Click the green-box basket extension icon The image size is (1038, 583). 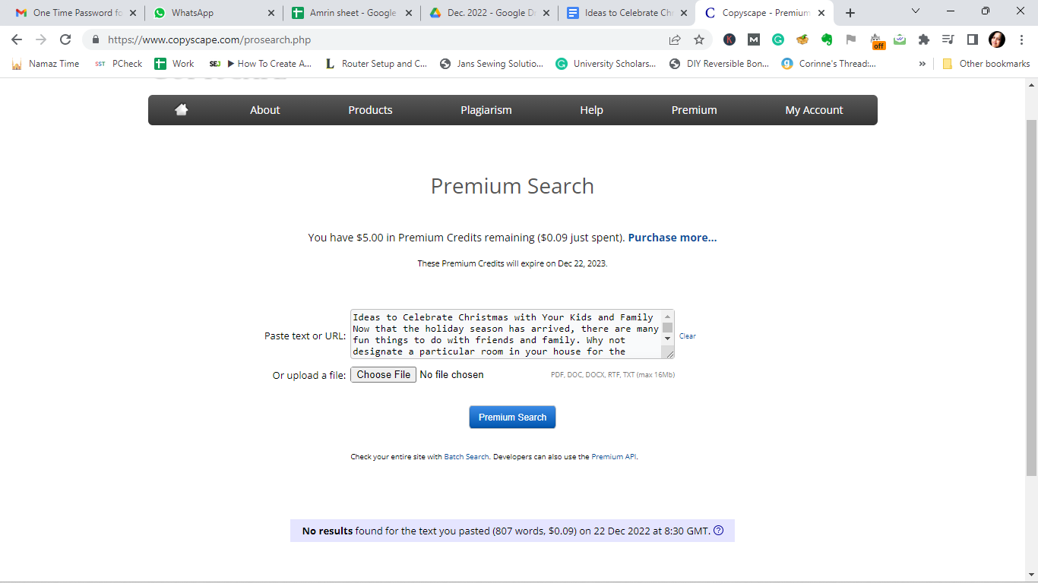click(802, 39)
